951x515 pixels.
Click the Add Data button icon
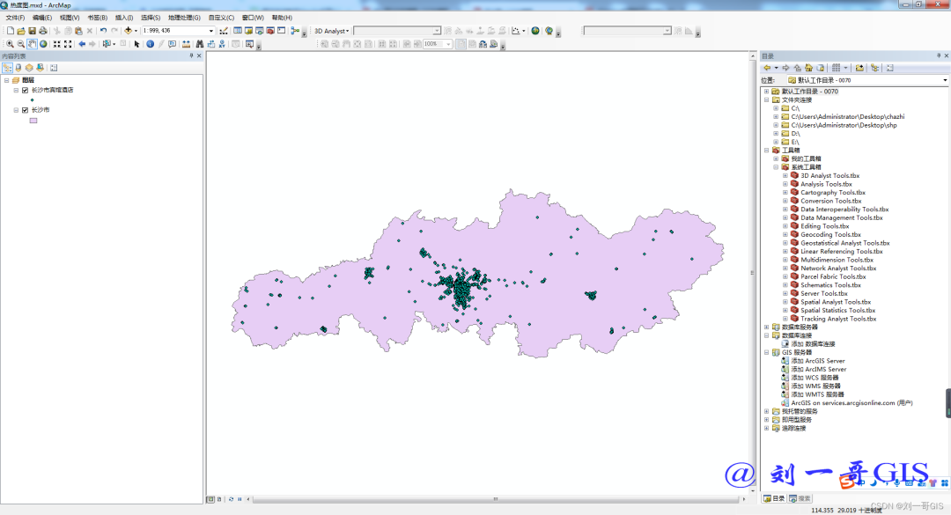click(128, 31)
